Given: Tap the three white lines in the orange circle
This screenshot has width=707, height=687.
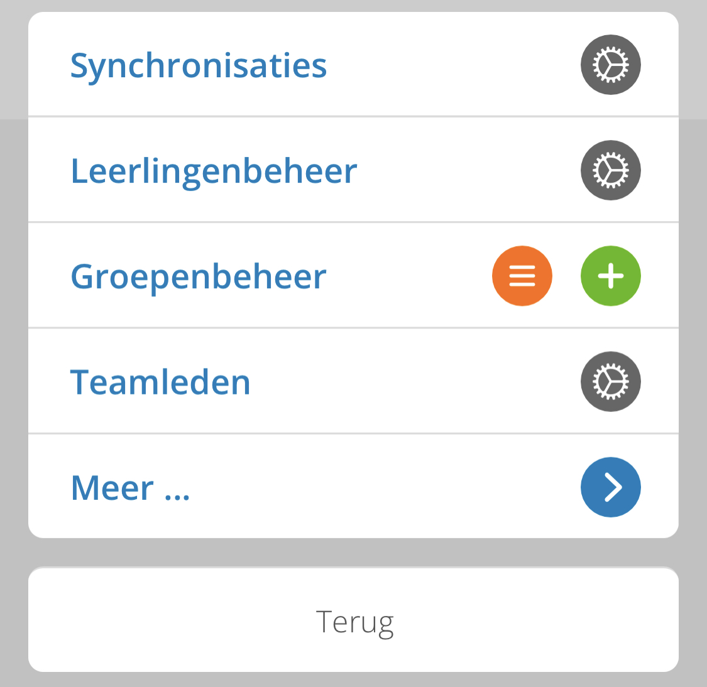Looking at the screenshot, I should (522, 276).
